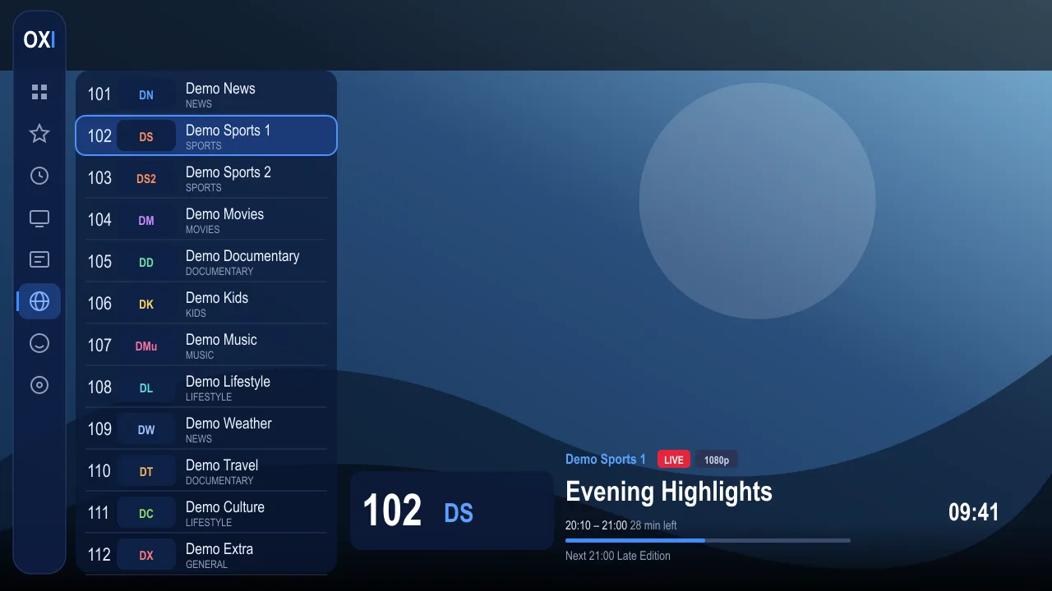Click the Next 21:00 Late Edition text
The height and width of the screenshot is (591, 1052).
[x=618, y=556]
